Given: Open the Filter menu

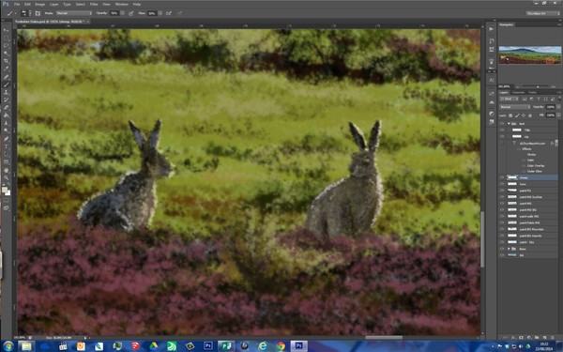Looking at the screenshot, I should point(94,5).
